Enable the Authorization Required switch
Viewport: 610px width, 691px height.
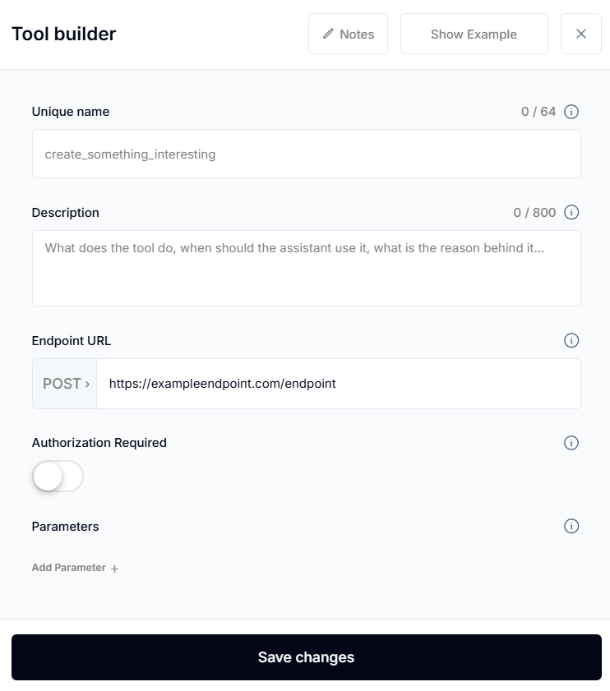58,476
